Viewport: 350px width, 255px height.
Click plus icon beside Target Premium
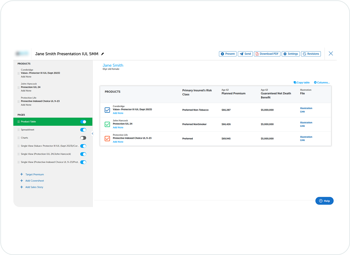[22, 174]
